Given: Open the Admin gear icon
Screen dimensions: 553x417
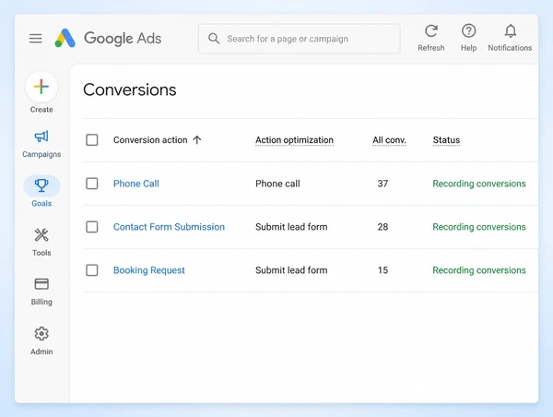Looking at the screenshot, I should tap(41, 334).
